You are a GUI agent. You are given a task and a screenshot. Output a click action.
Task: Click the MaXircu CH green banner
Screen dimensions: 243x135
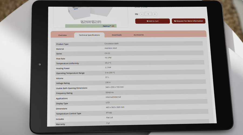click(x=91, y=26)
